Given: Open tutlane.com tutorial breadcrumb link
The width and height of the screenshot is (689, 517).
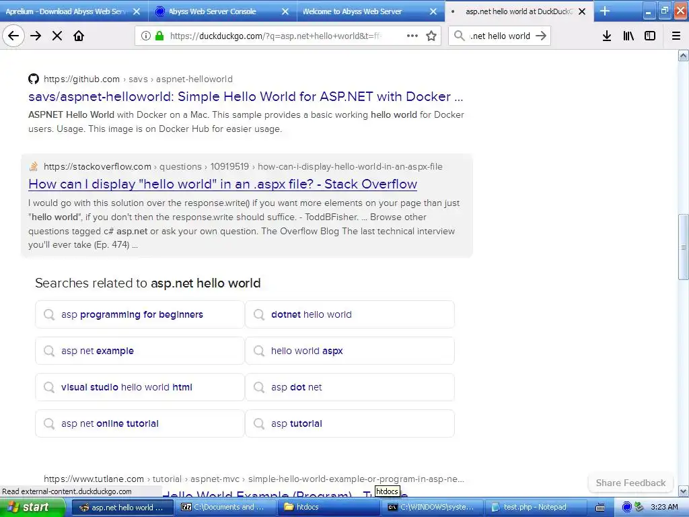Looking at the screenshot, I should point(254,479).
